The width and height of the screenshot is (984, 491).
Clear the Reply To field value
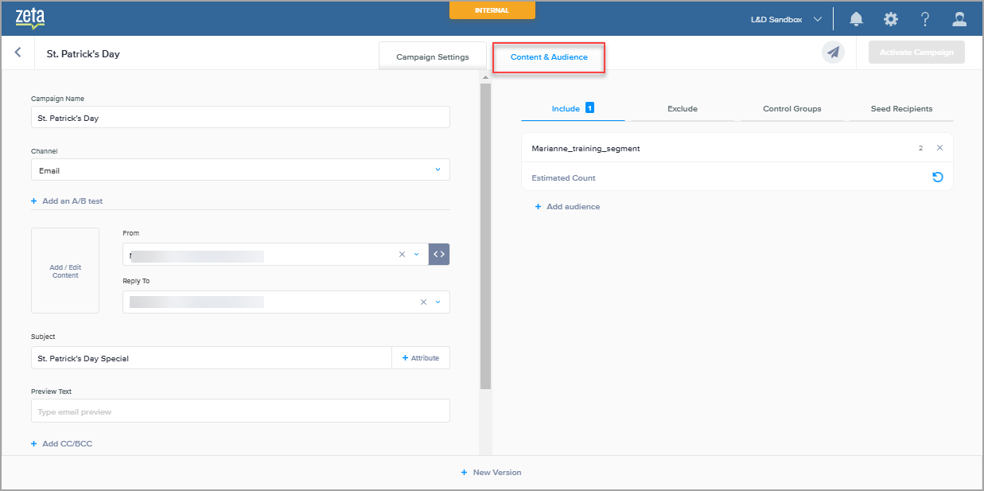click(423, 302)
